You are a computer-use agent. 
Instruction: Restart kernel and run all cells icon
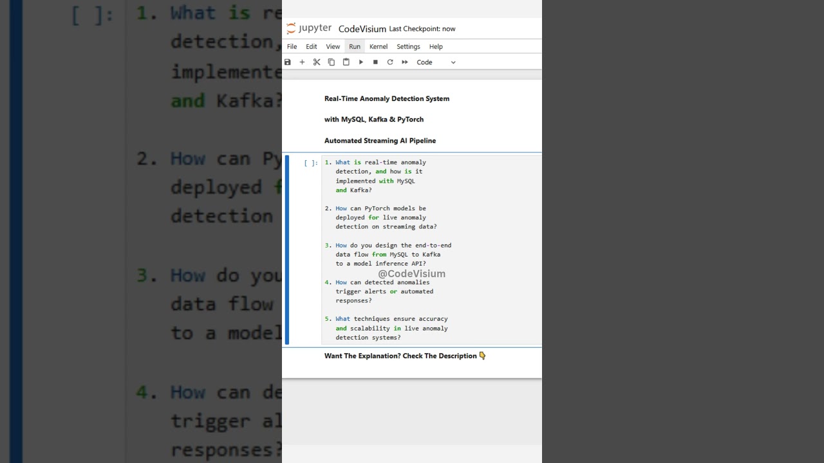point(405,62)
